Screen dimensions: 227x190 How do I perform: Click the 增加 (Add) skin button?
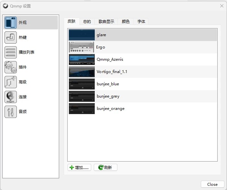[80, 167]
